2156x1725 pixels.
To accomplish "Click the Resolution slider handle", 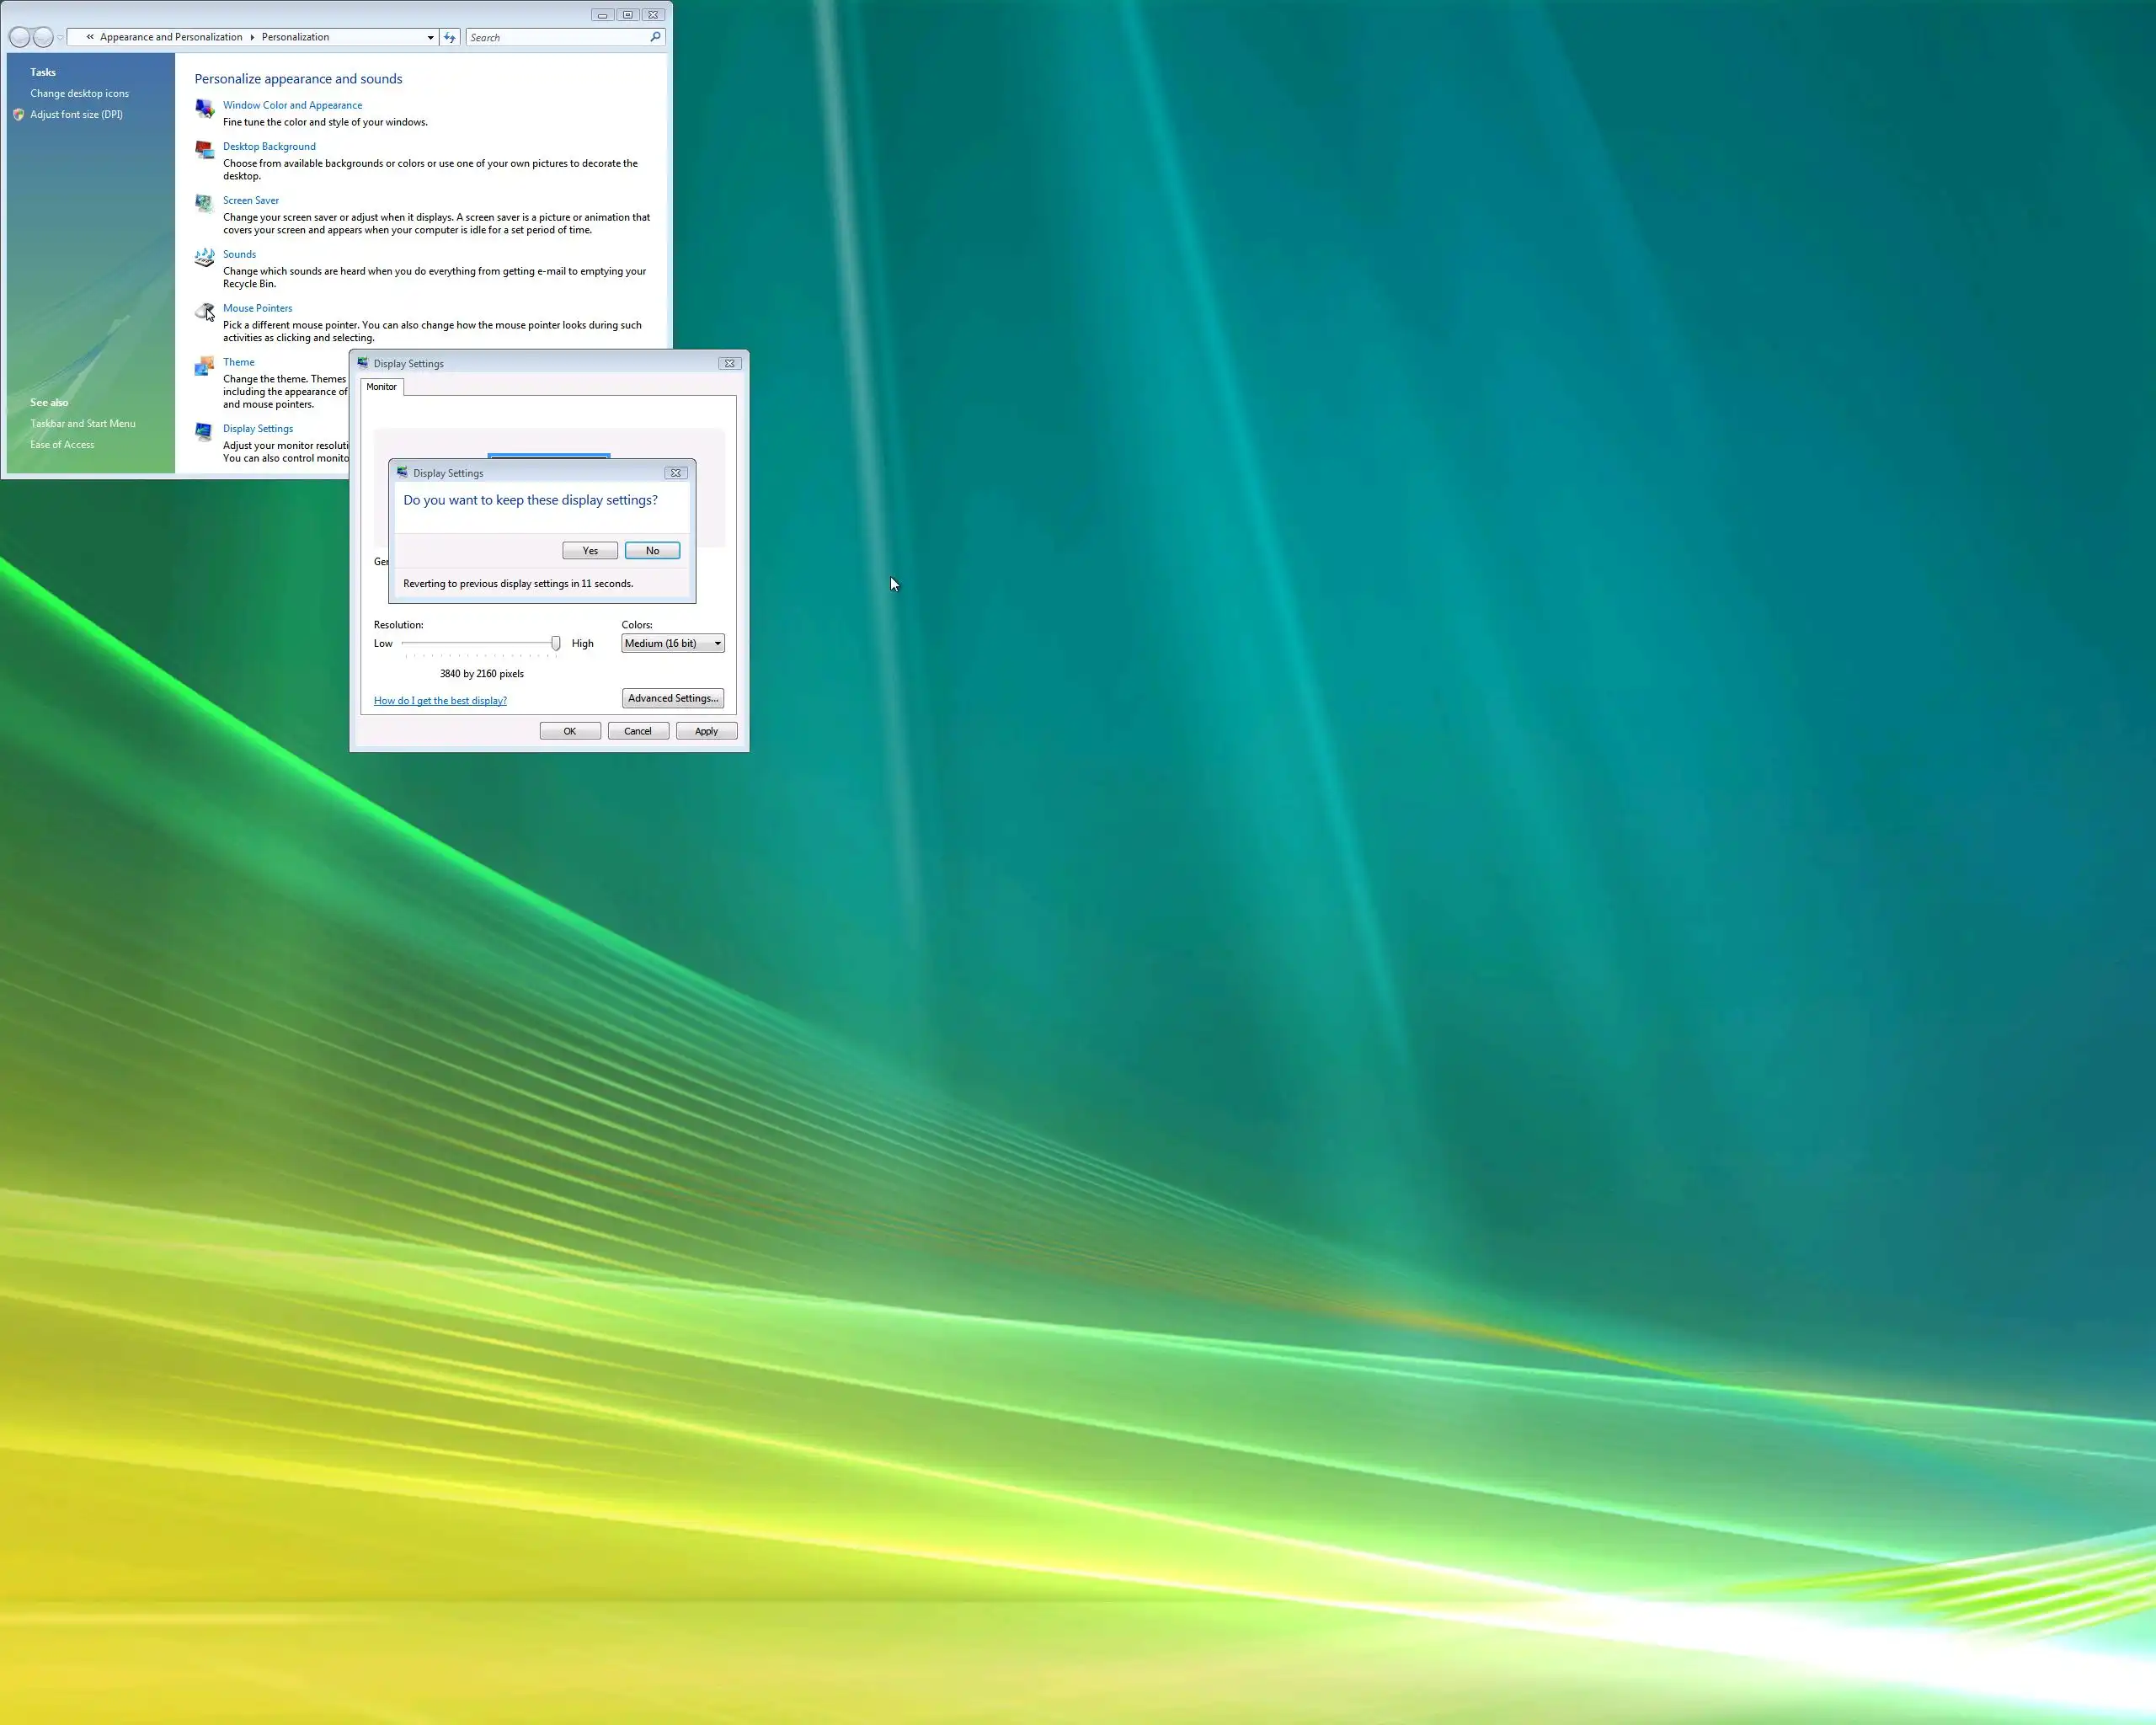I will 556,643.
